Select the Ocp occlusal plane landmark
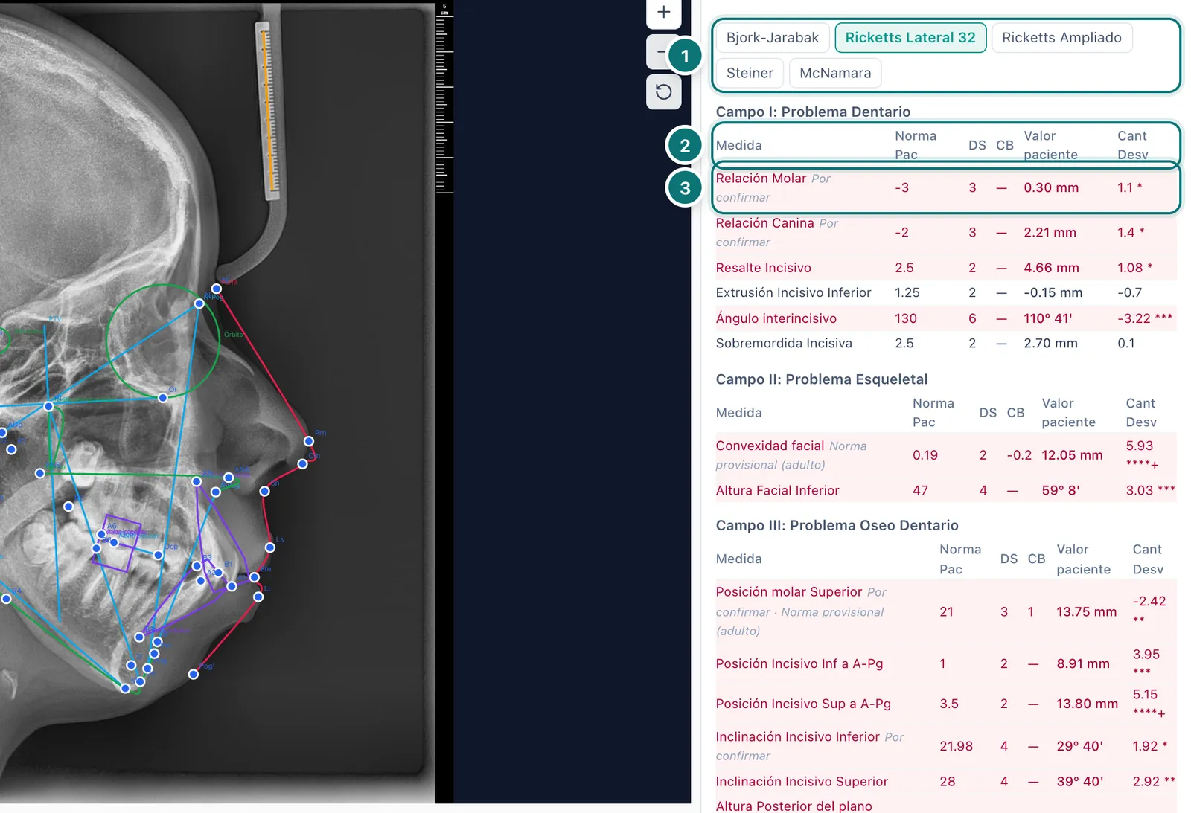This screenshot has height=813, width=1191. (x=159, y=555)
